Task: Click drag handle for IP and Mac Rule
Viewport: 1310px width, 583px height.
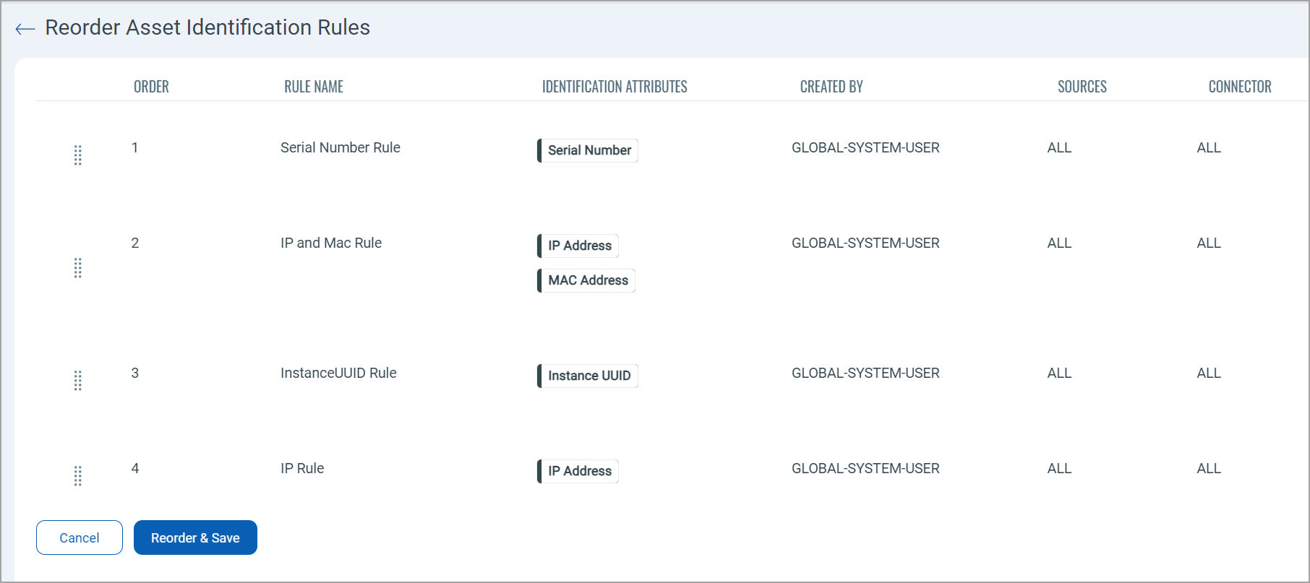Action: tap(78, 268)
